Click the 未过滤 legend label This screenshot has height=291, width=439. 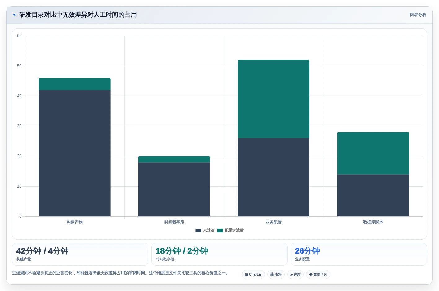[x=209, y=231]
